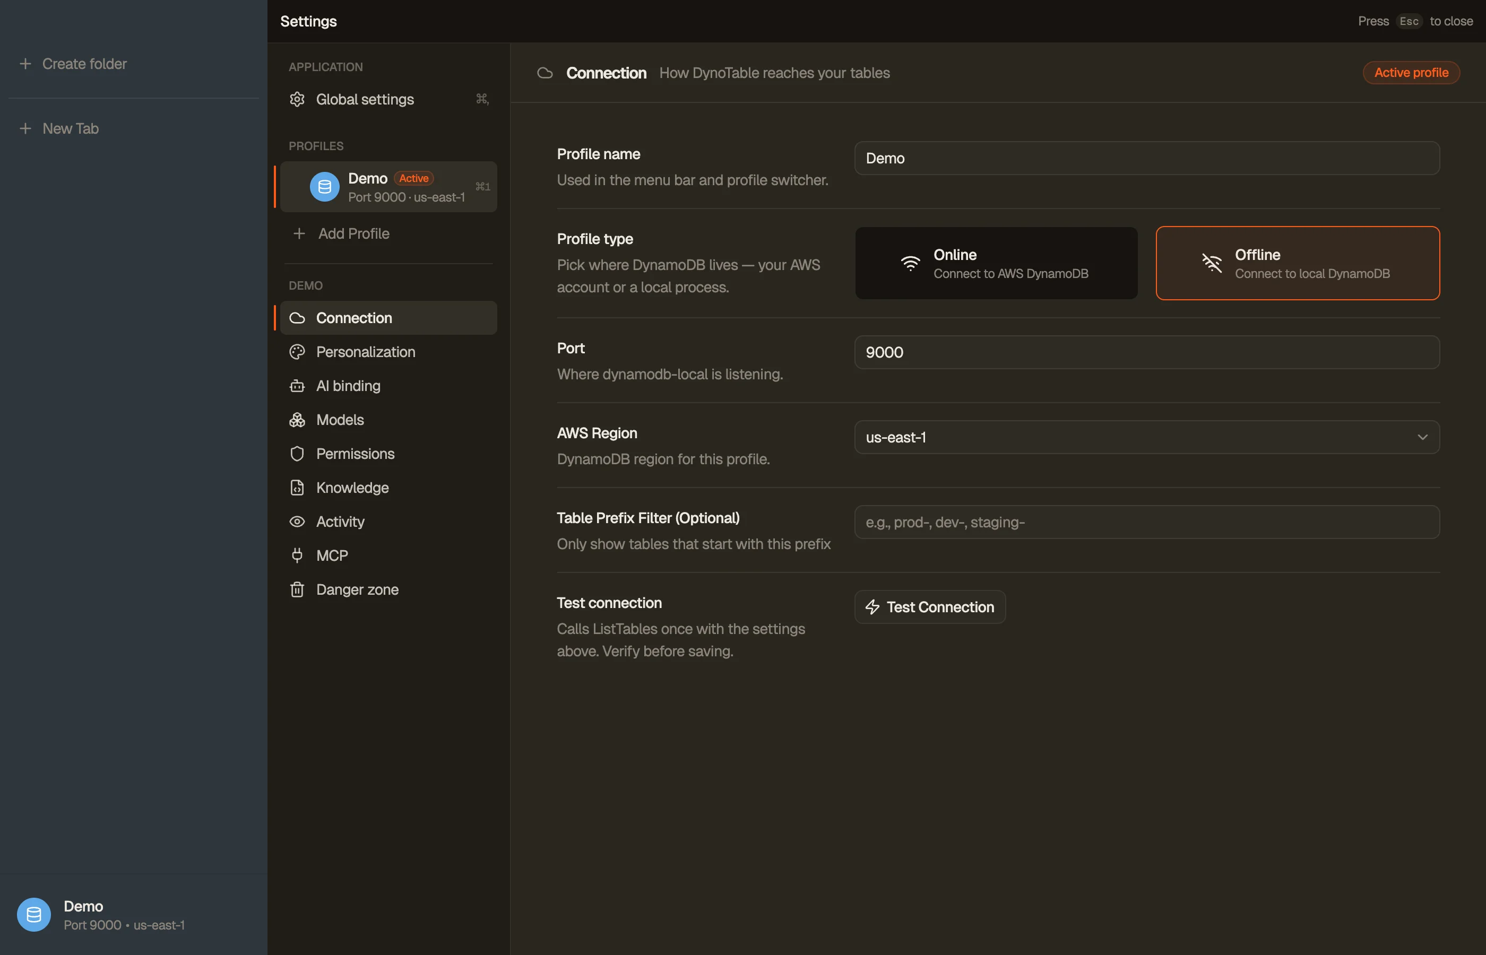Click the ⌘1 shortcut on Demo profile
The width and height of the screenshot is (1486, 955).
[x=482, y=187]
